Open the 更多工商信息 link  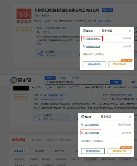click(x=105, y=21)
